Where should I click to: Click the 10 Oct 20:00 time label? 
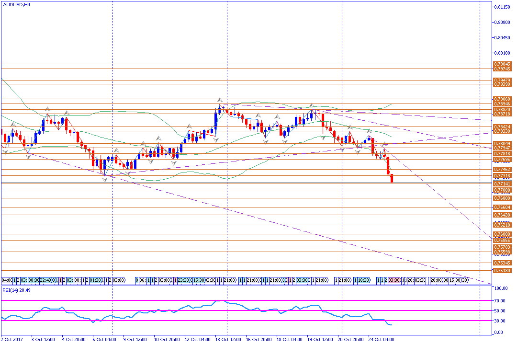167,340
